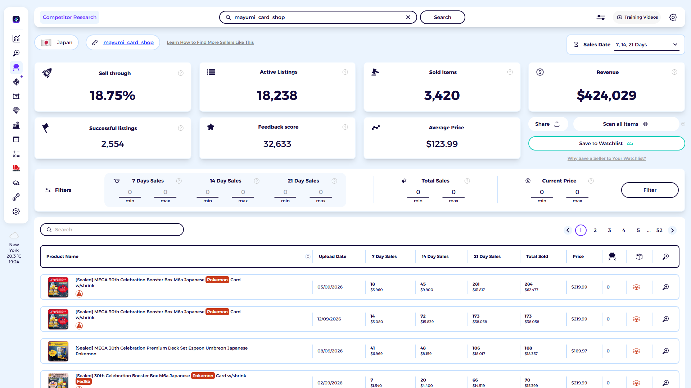Click warning triangle on 12/09/2026 listing
This screenshot has height=388, width=691.
click(x=79, y=326)
